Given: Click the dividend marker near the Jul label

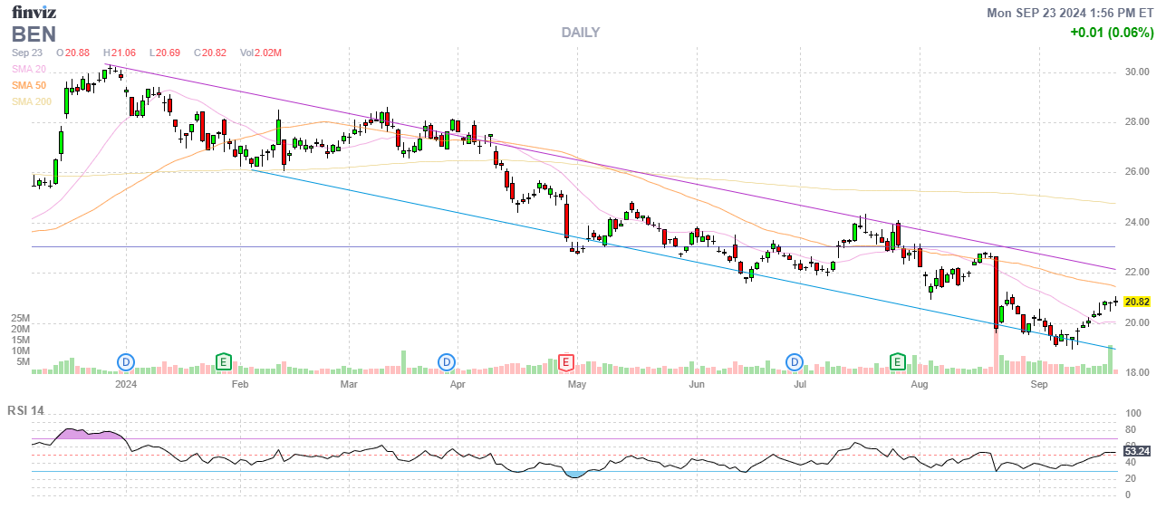Looking at the screenshot, I should point(795,362).
